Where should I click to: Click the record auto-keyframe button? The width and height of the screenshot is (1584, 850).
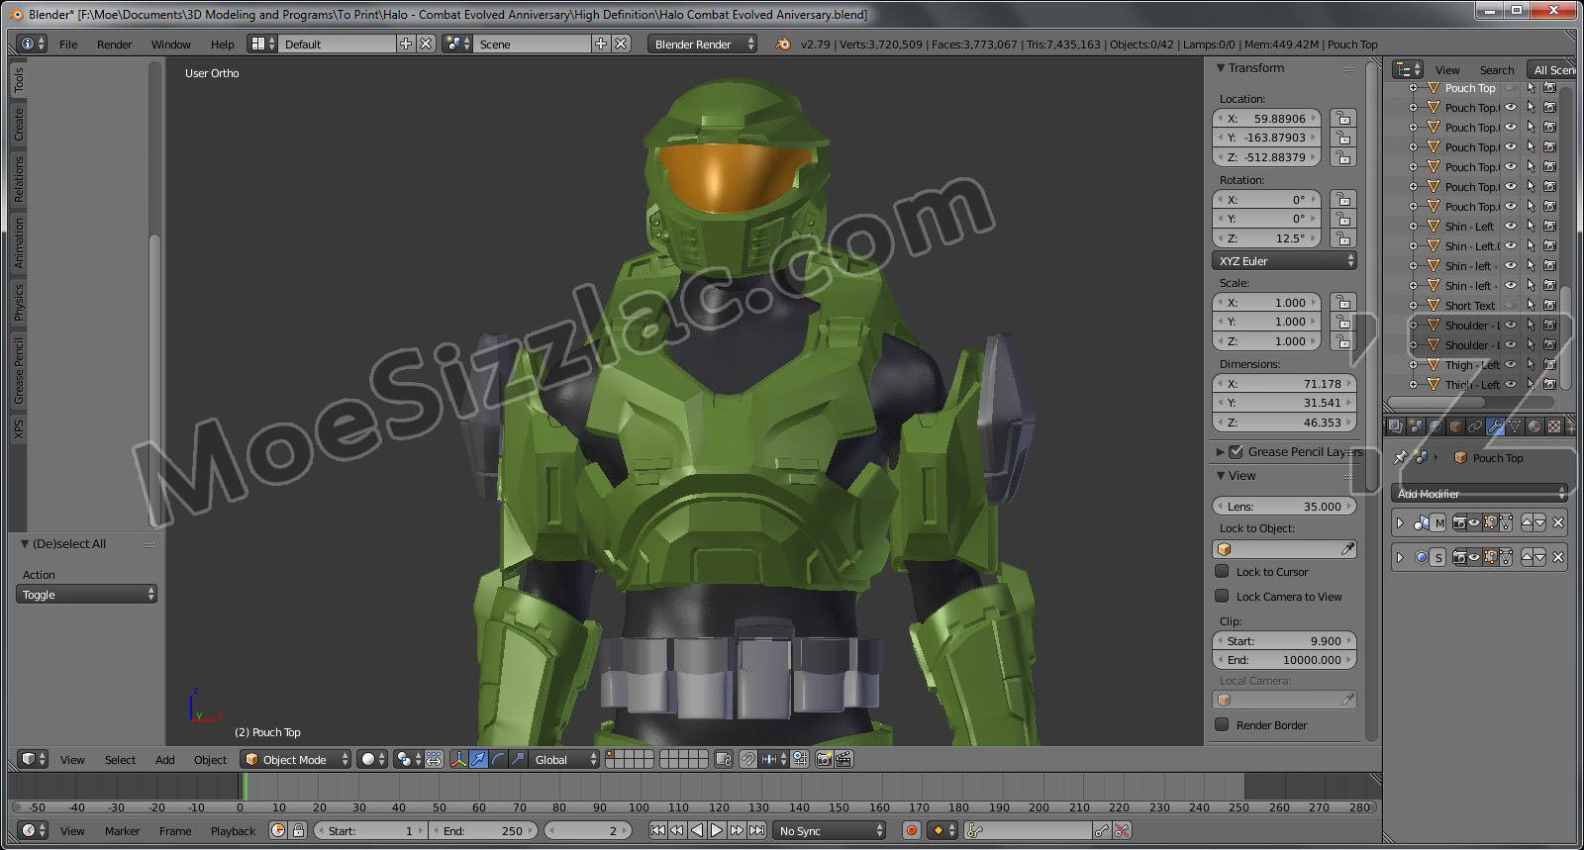tap(912, 831)
